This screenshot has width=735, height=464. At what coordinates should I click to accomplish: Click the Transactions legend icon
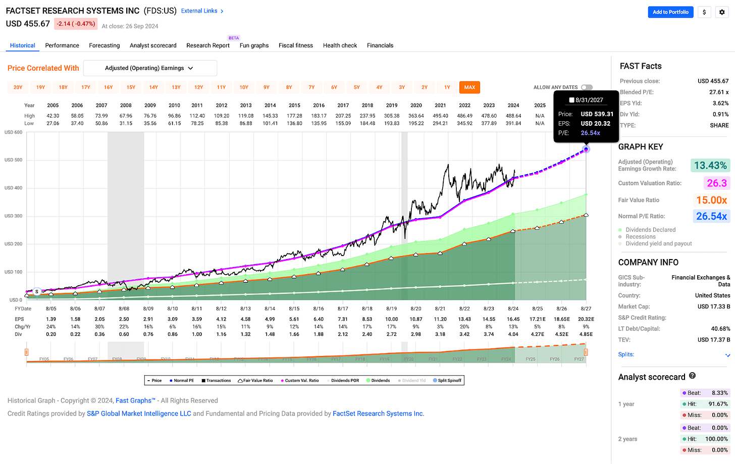click(203, 380)
